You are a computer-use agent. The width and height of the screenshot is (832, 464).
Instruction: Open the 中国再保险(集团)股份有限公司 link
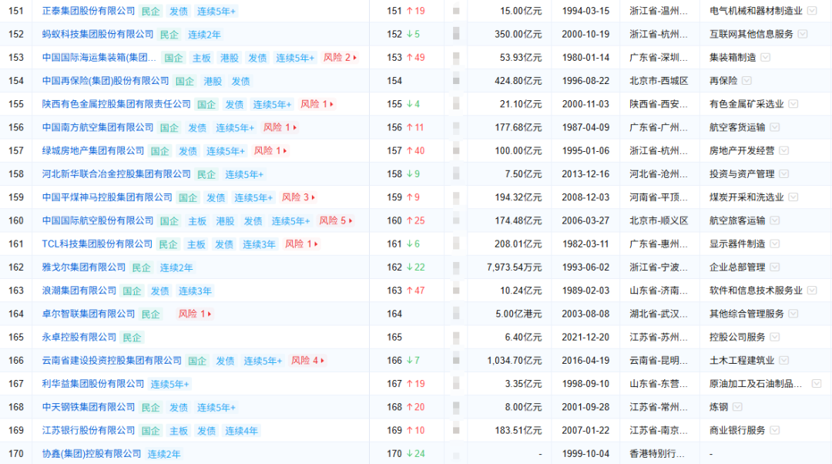(x=106, y=81)
